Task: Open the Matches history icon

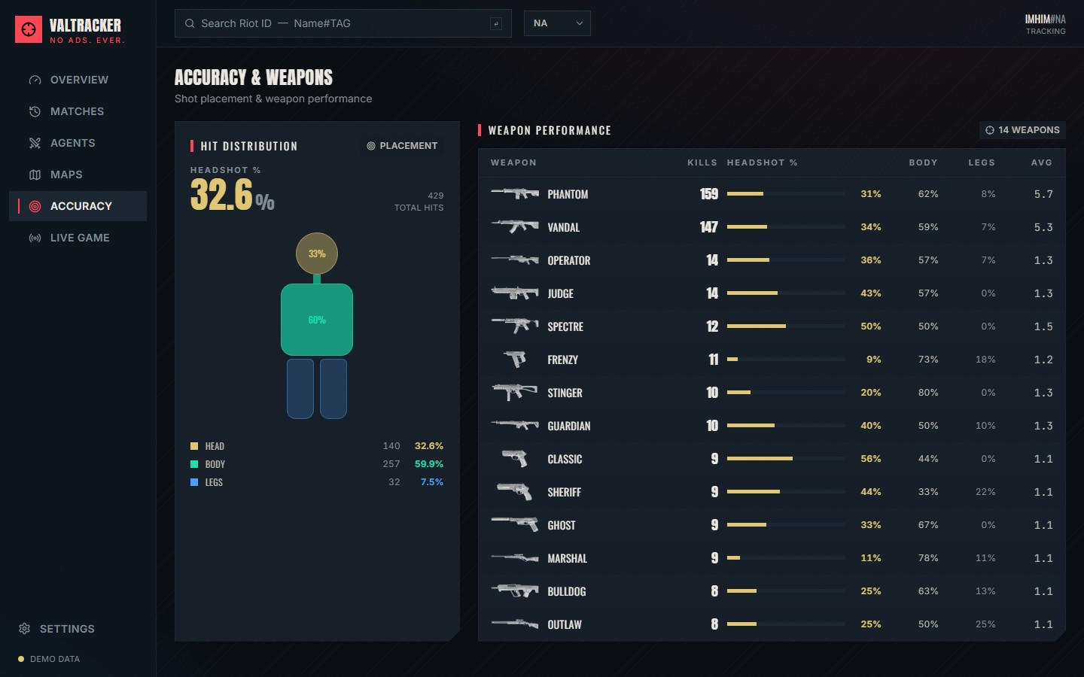Action: click(x=35, y=111)
